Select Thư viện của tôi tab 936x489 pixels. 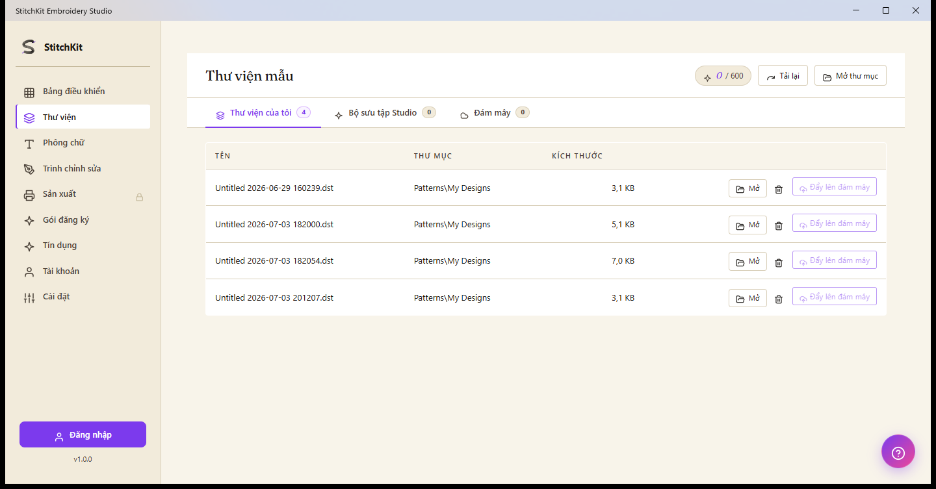(263, 113)
